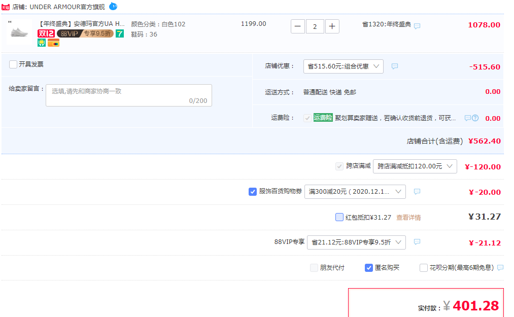Enable the 红包抵扣¥31.27 checkbox
This screenshot has width=514, height=317.
pyautogui.click(x=339, y=217)
